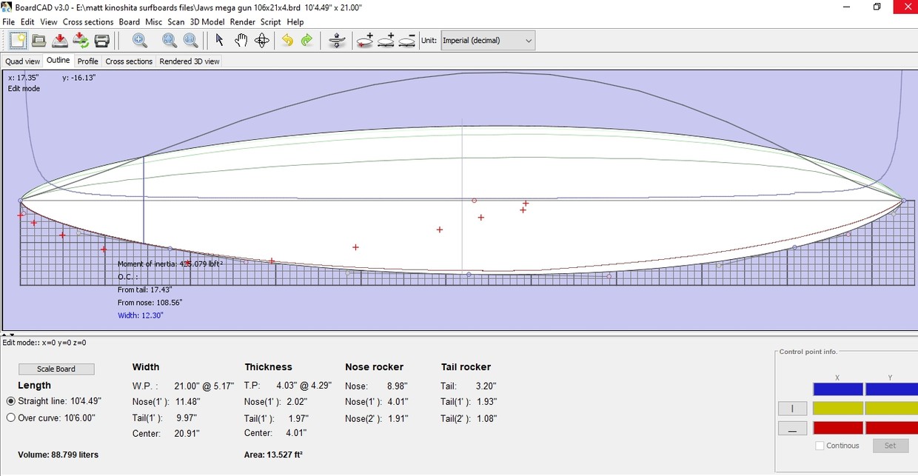Click the blue X coordinate field

coord(837,388)
